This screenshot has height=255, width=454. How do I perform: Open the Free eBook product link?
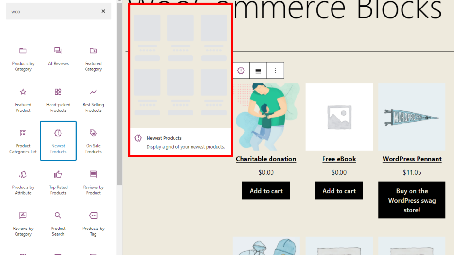pos(339,159)
